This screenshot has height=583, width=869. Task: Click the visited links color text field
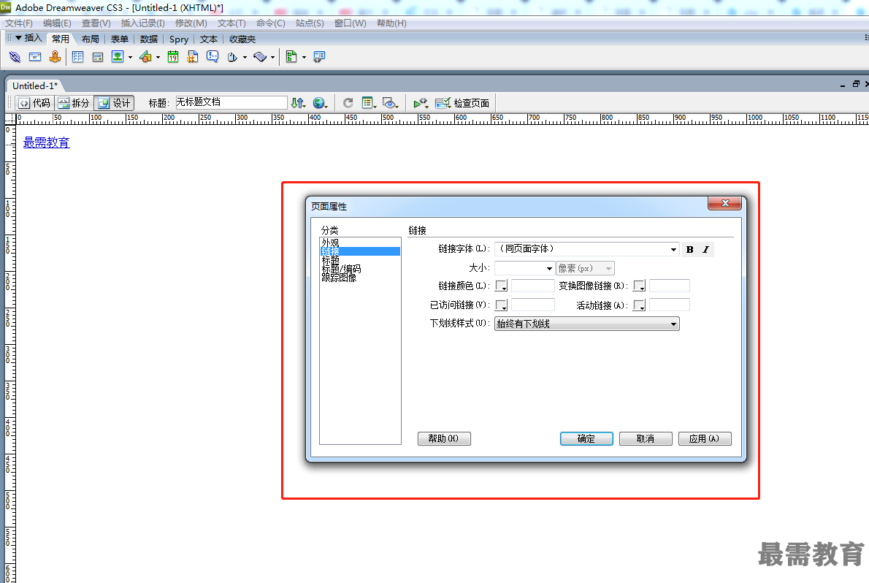[532, 305]
